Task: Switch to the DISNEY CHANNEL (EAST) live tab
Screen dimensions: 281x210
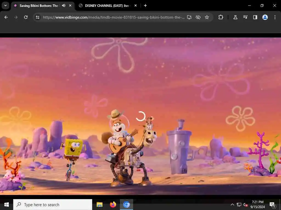Action: tap(107, 6)
